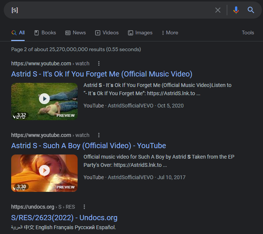
Task: Switch to the Images tab
Action: coord(140,33)
